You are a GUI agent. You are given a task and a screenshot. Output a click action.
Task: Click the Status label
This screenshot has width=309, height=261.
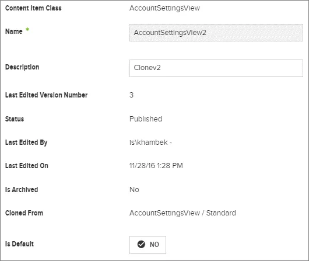15,119
